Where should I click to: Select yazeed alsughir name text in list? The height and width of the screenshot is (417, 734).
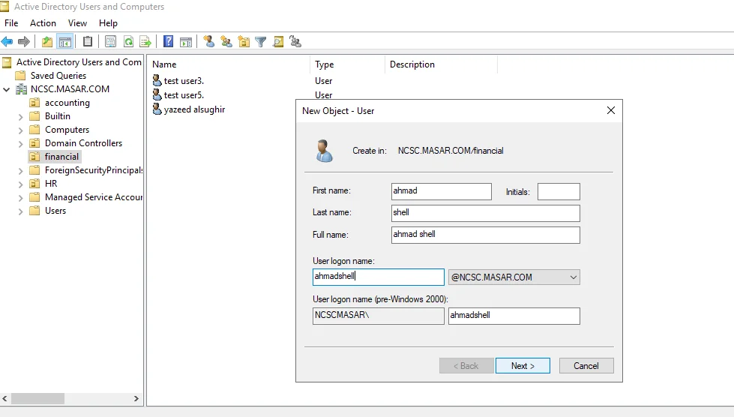pyautogui.click(x=194, y=109)
